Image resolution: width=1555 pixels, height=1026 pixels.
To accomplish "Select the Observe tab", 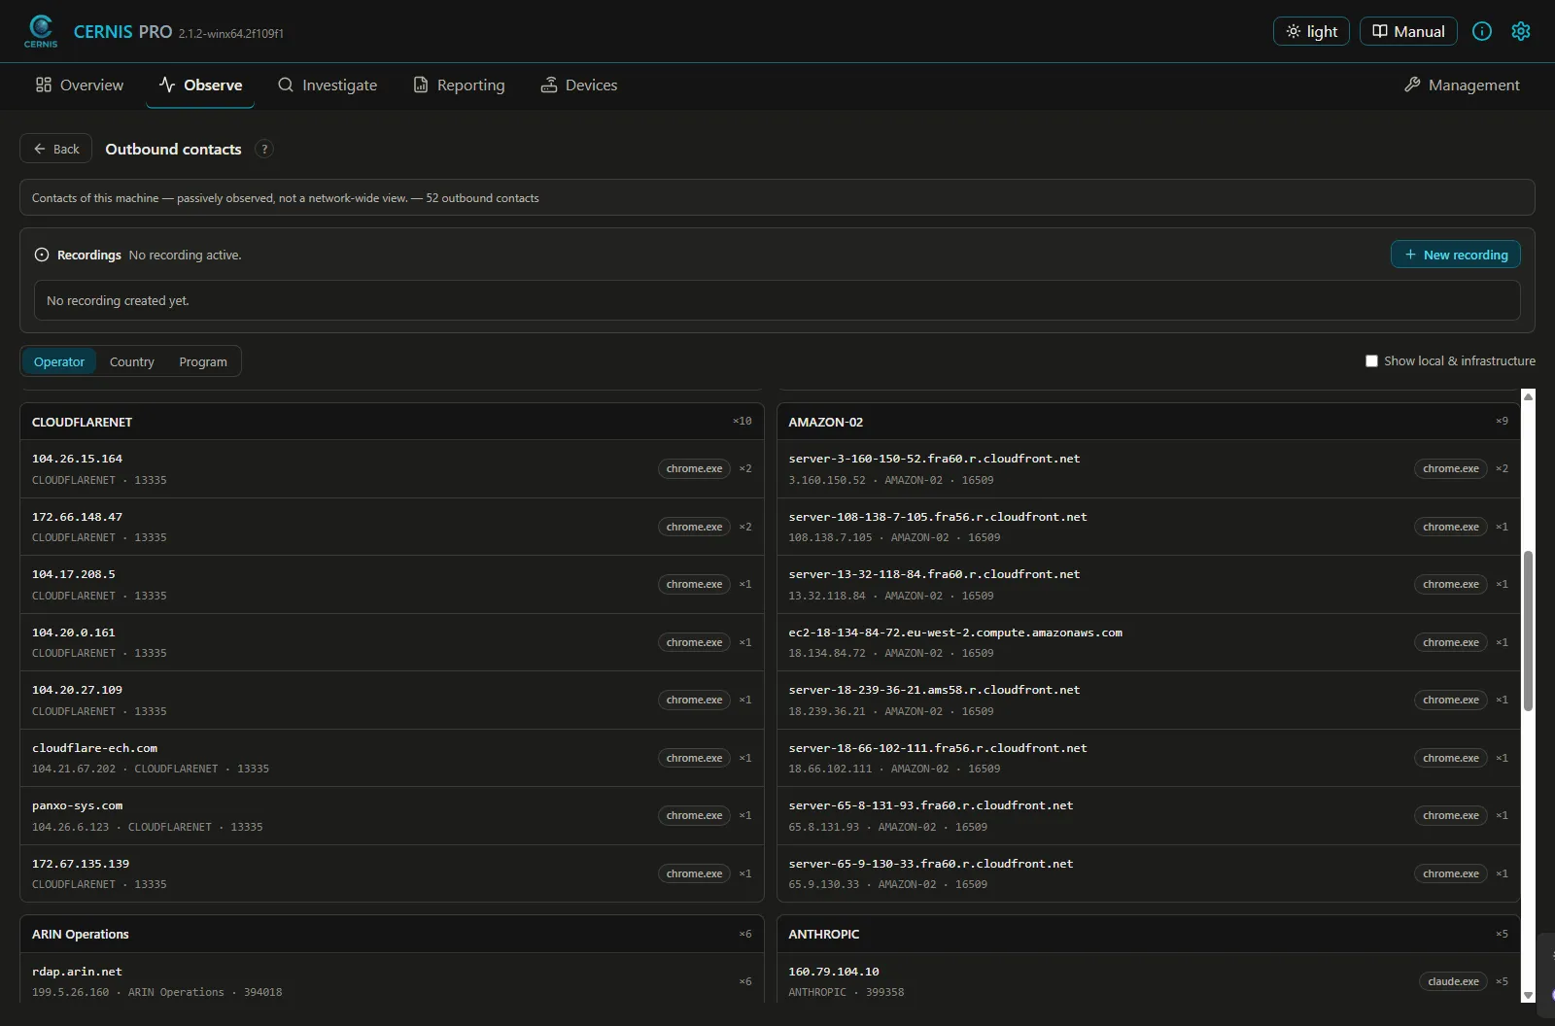I will [201, 85].
